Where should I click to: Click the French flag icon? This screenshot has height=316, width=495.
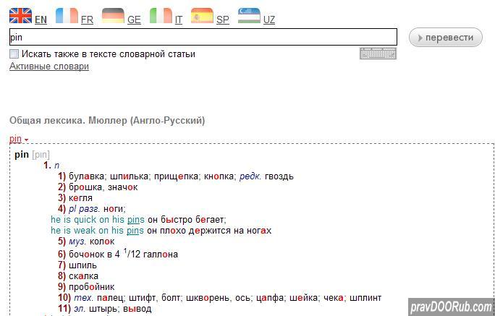tap(67, 15)
